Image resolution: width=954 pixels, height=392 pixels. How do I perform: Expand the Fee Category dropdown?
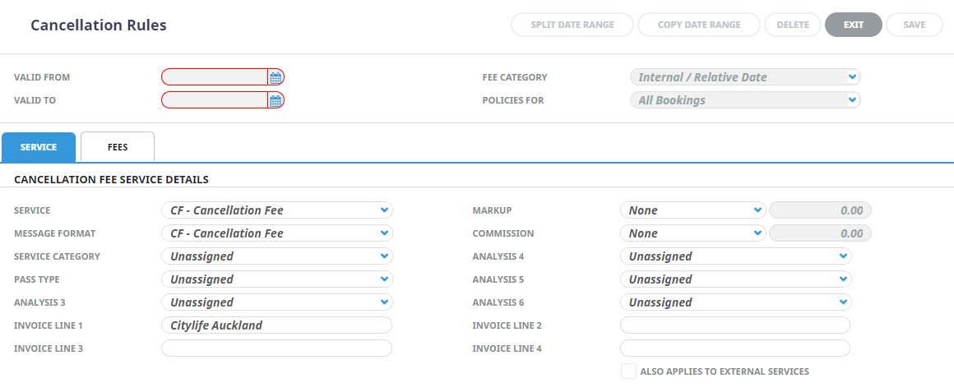(745, 77)
